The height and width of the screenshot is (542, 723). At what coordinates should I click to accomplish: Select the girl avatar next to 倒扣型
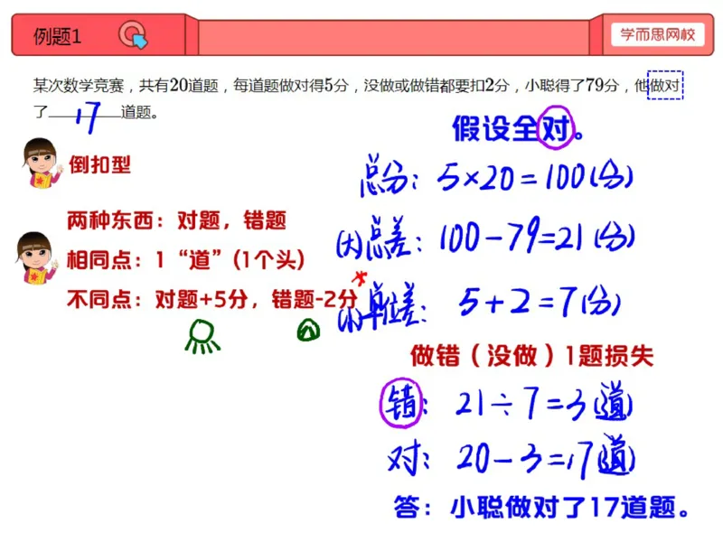tap(42, 164)
